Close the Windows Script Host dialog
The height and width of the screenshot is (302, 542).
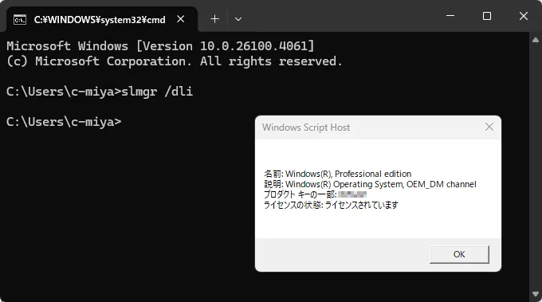489,127
